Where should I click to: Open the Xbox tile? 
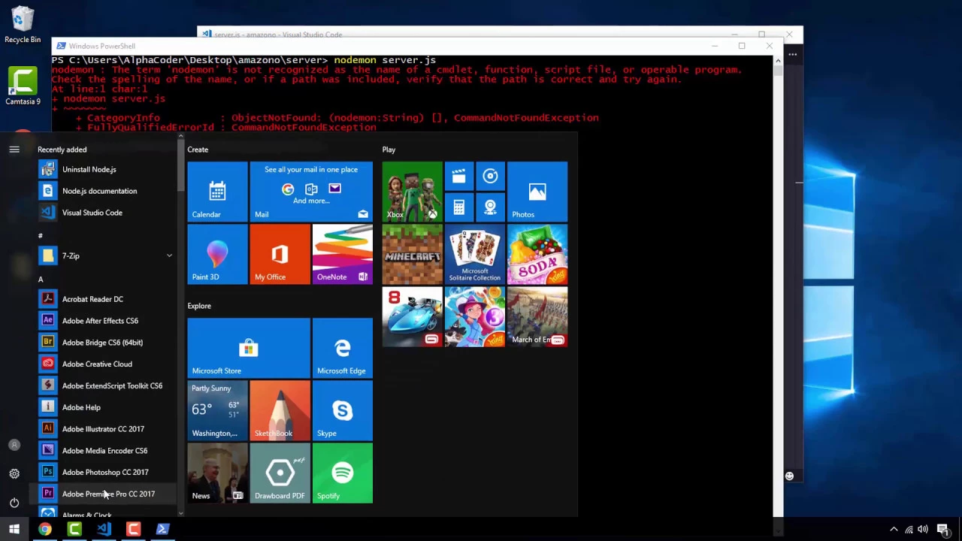point(412,192)
